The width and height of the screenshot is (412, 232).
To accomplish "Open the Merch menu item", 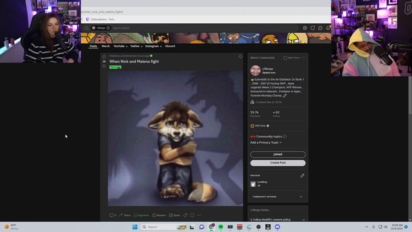I will pyautogui.click(x=106, y=46).
